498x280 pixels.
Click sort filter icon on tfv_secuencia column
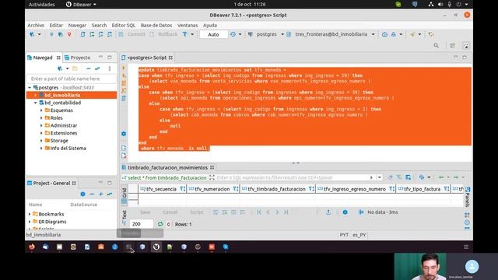182,189
